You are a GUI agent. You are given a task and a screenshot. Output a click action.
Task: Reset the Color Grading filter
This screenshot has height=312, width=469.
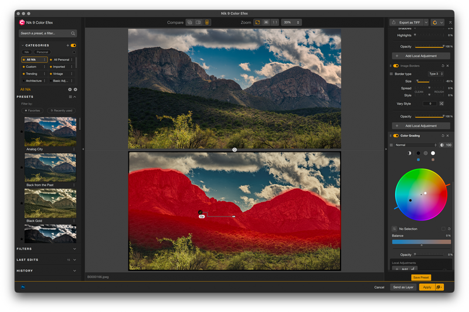[x=443, y=136]
